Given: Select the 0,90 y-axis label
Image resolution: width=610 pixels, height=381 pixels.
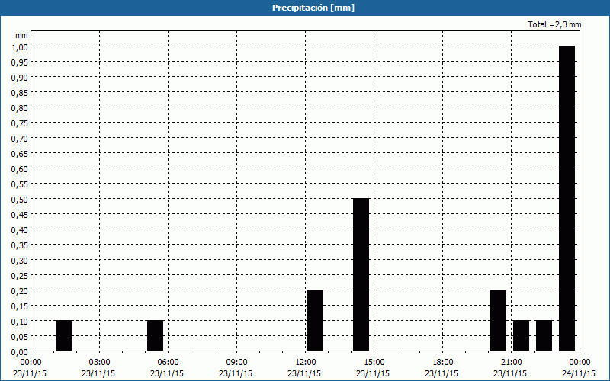Looking at the screenshot, I should click(x=20, y=78).
